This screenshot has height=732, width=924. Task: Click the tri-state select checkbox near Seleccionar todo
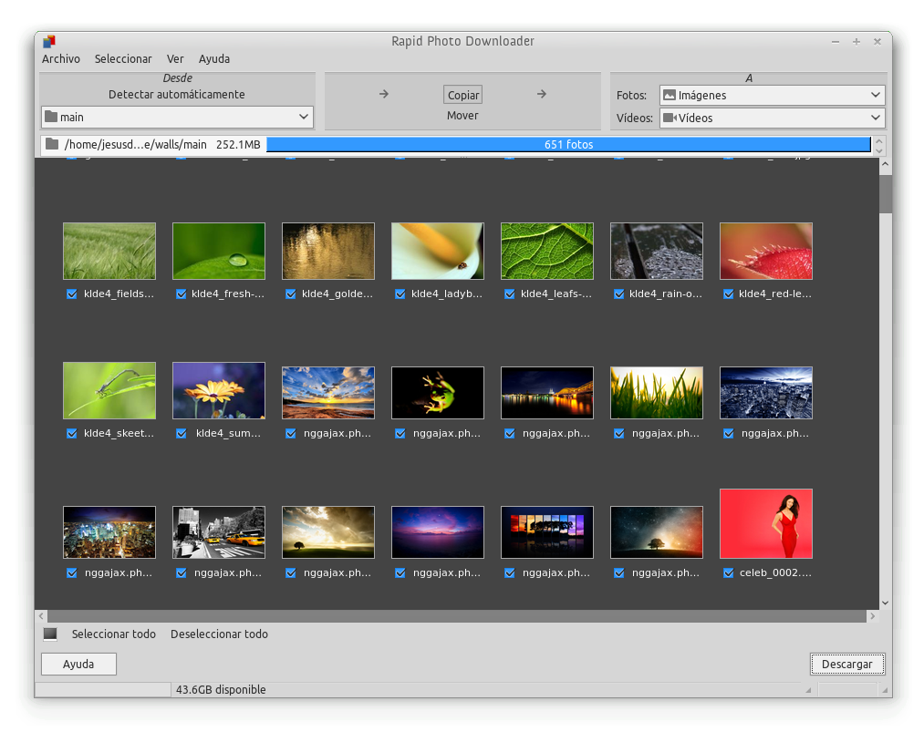click(x=49, y=634)
